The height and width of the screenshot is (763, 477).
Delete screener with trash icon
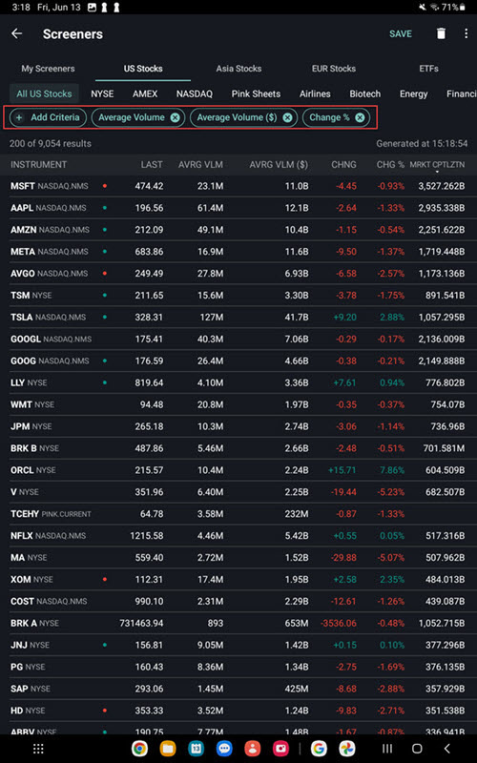pos(441,33)
